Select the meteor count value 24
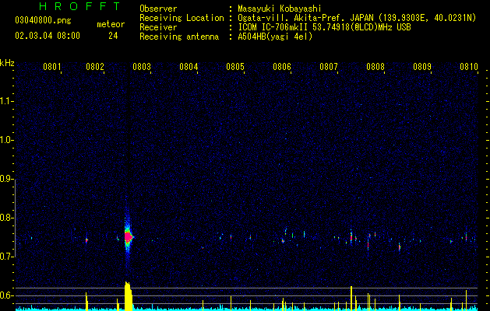 click(113, 36)
